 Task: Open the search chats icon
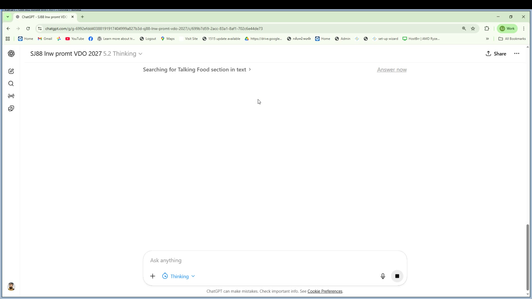(11, 84)
